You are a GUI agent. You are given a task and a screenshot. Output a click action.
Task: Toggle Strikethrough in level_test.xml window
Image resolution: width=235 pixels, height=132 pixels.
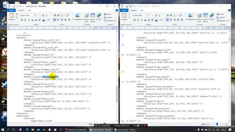click(33, 20)
